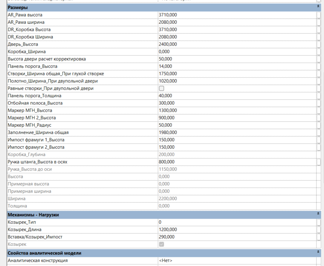Image resolution: width=324 pixels, height=266 pixels.
Task: Edit Высота двери расчет корректировка value
Action: [x=237, y=59]
